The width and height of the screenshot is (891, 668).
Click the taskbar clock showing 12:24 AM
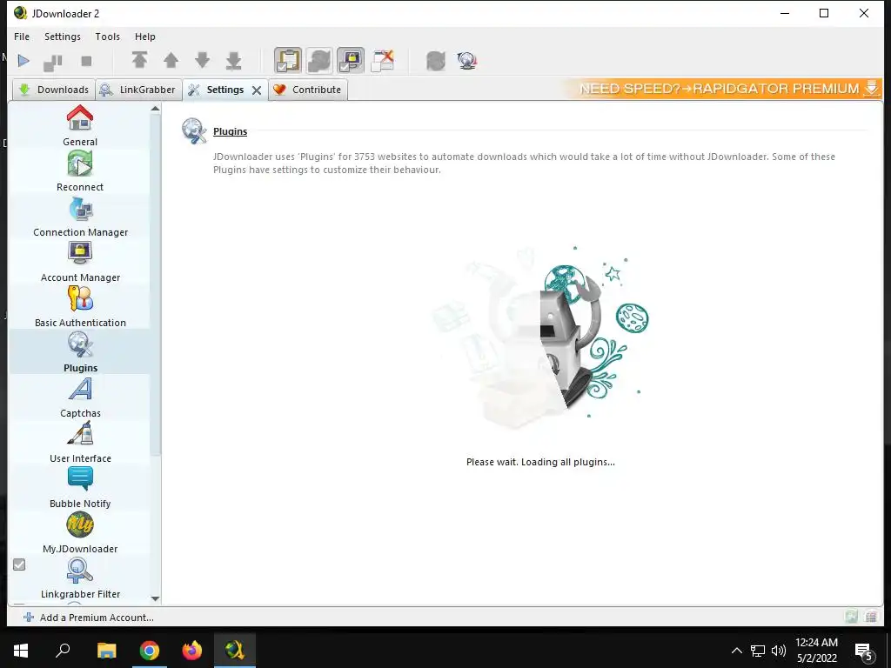tap(816, 650)
